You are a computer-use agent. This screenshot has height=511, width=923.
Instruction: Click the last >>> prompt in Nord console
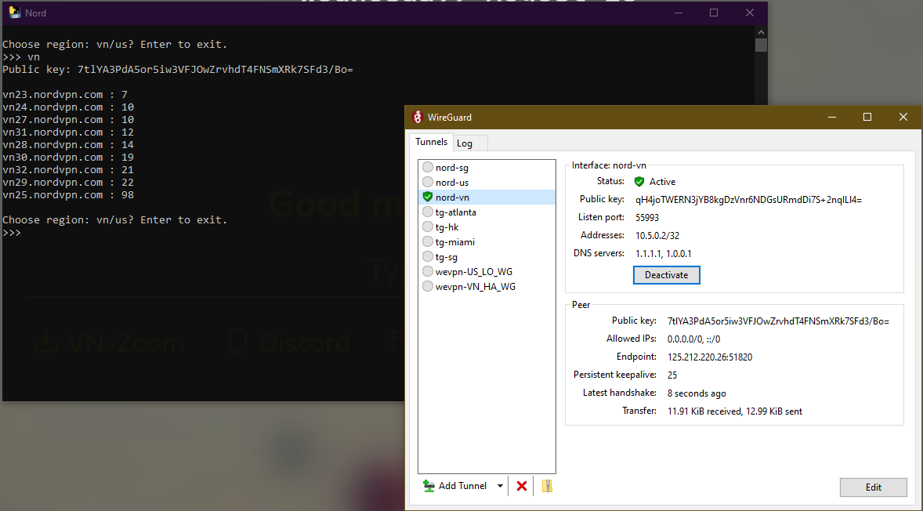point(12,233)
